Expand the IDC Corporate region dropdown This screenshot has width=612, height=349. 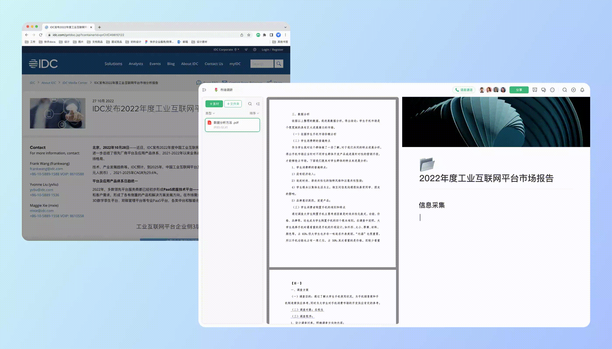[x=226, y=49]
